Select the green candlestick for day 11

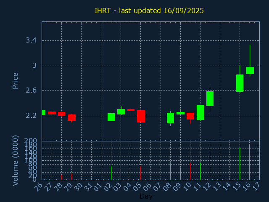click(x=200, y=112)
